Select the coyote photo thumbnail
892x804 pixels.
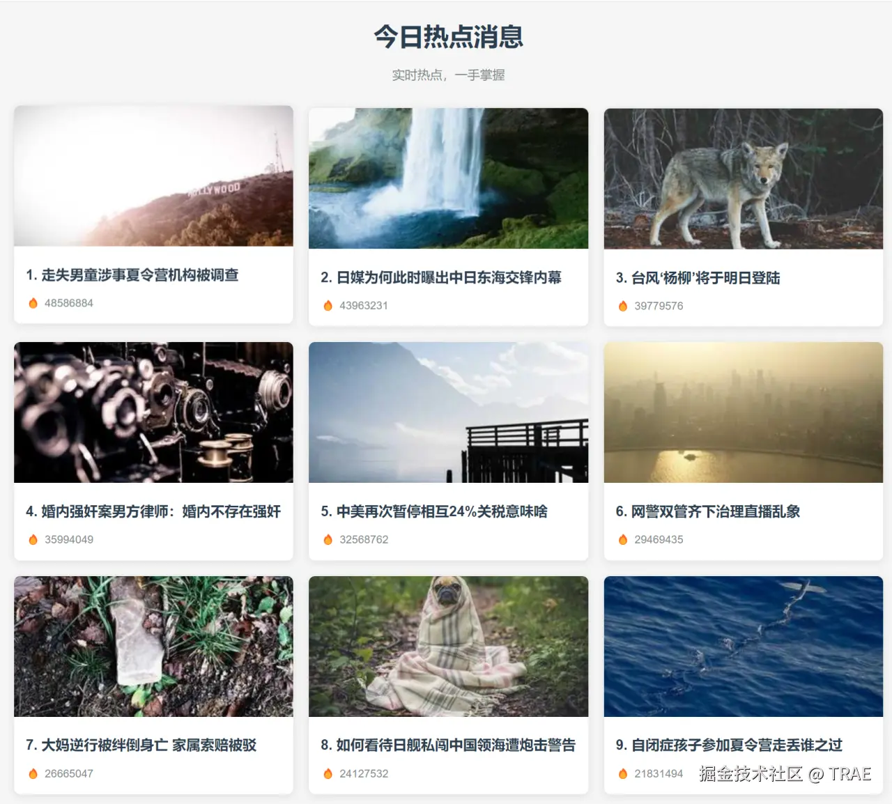[x=743, y=178]
